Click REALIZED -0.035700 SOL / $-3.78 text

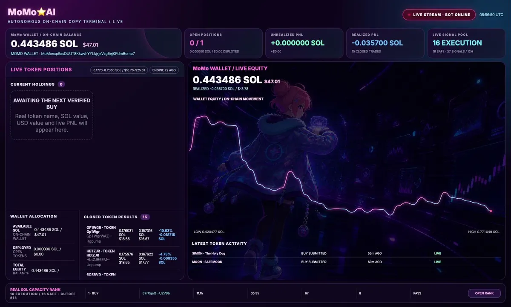click(x=221, y=89)
